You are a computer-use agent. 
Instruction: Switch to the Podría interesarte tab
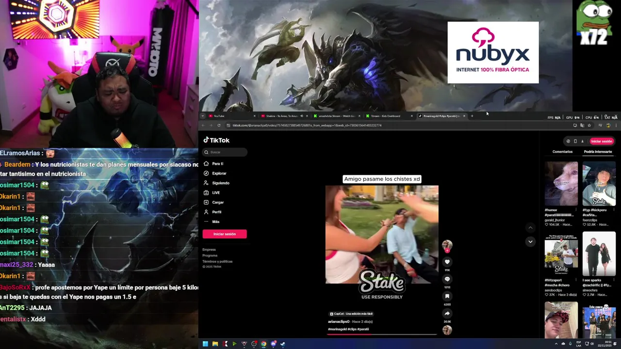[598, 152]
